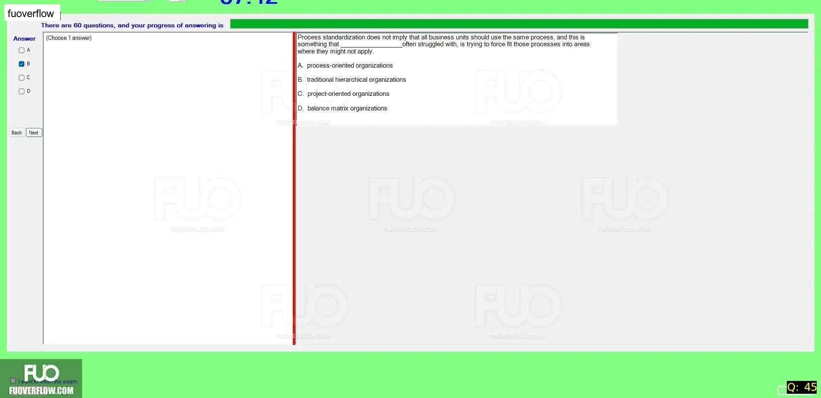The image size is (821, 398).
Task: Click answer text 'process-oriented organizations'
Action: 350,65
